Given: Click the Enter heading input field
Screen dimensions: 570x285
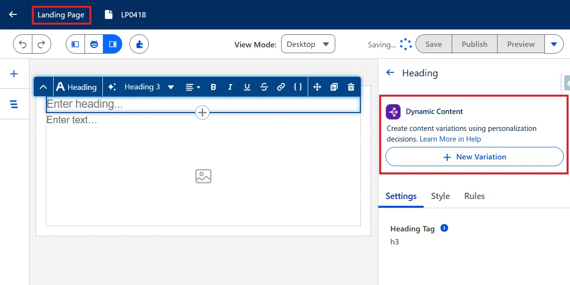Looking at the screenshot, I should [x=203, y=104].
